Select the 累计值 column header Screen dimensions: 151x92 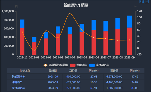point(114,71)
